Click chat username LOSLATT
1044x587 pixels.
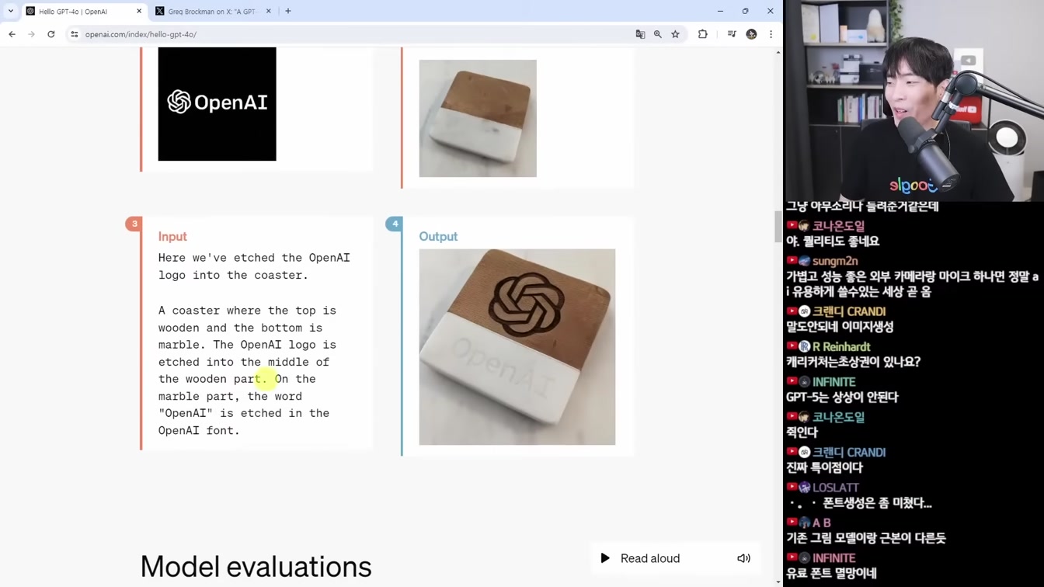(x=836, y=488)
